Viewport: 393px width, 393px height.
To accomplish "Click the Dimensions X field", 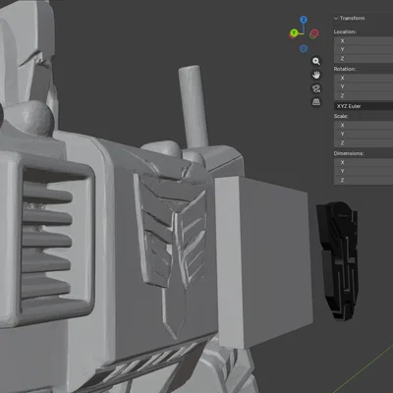I will point(364,162).
